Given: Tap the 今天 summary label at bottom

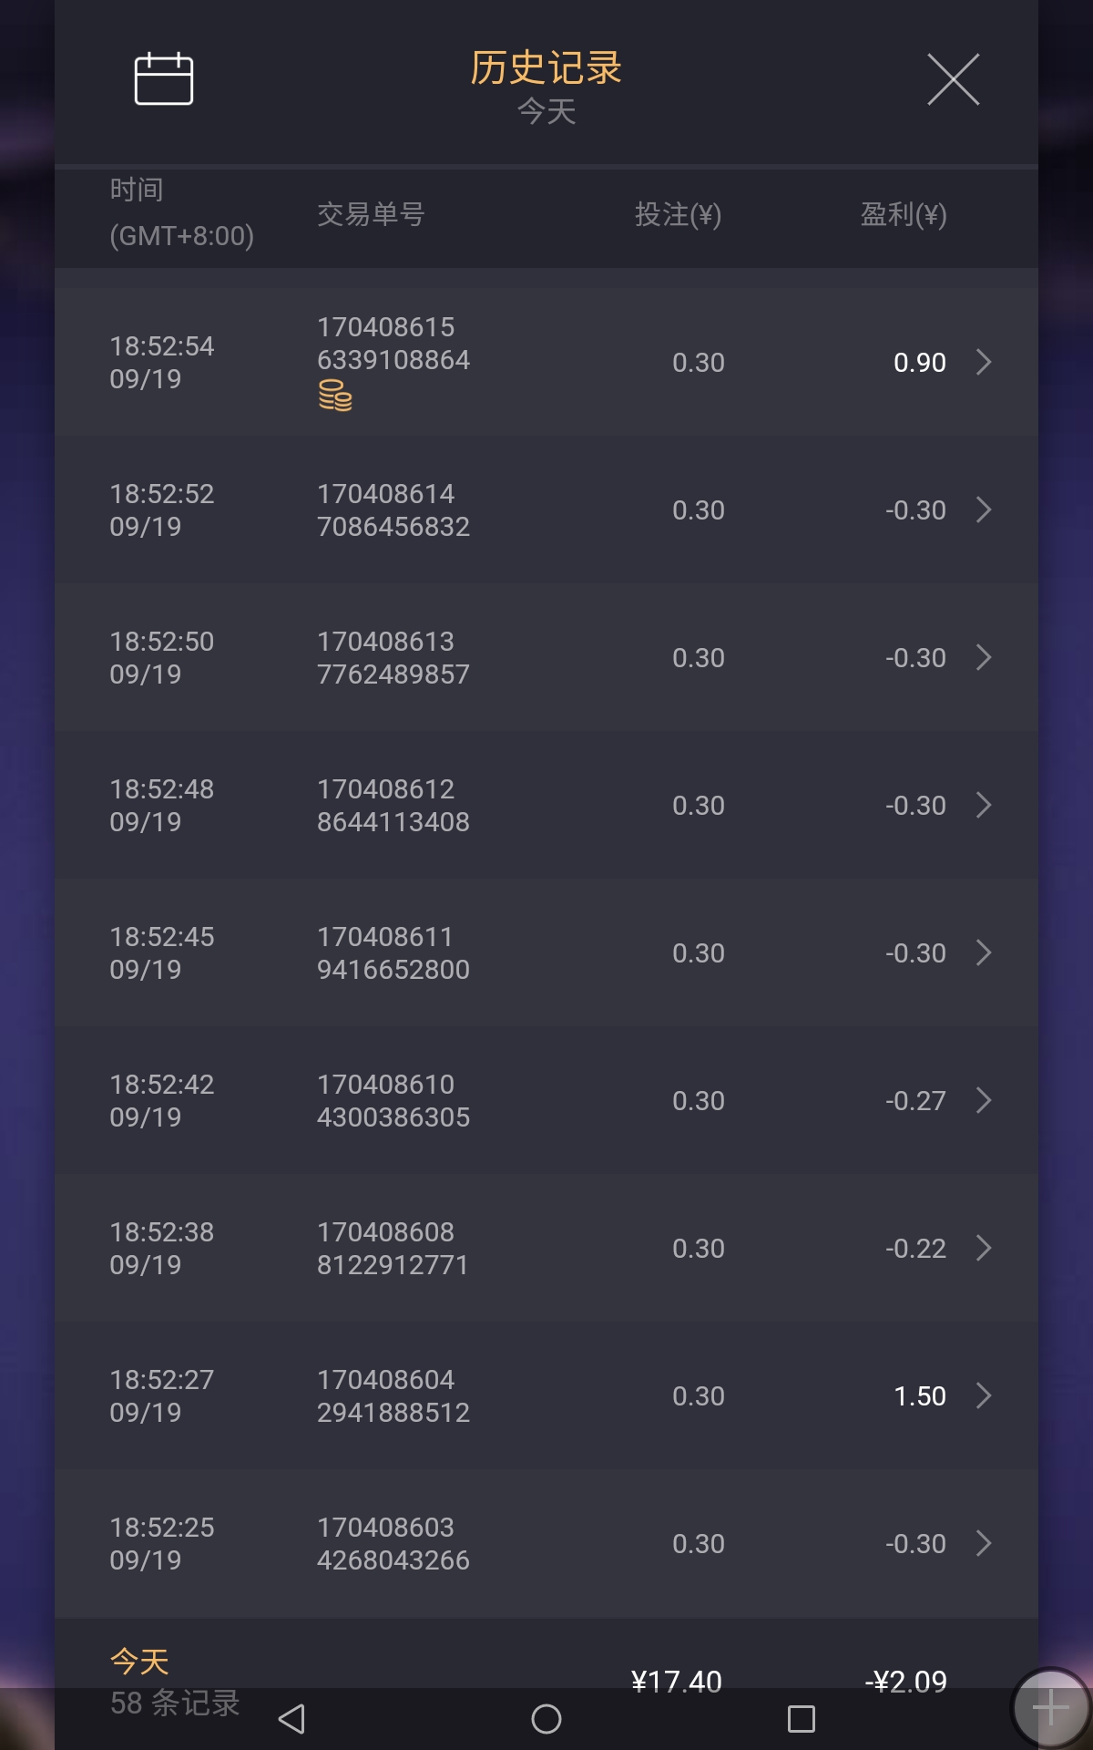Looking at the screenshot, I should point(139,1661).
